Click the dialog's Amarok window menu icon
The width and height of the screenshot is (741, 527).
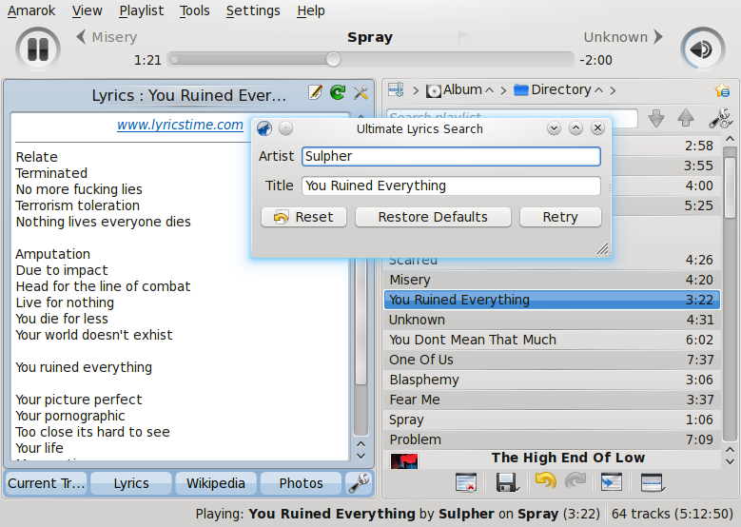tap(264, 128)
